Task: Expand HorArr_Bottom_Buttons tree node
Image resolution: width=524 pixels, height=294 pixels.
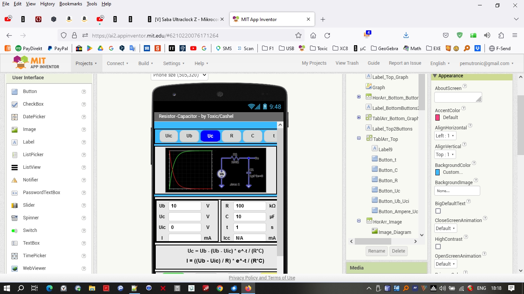Action: tap(359, 97)
